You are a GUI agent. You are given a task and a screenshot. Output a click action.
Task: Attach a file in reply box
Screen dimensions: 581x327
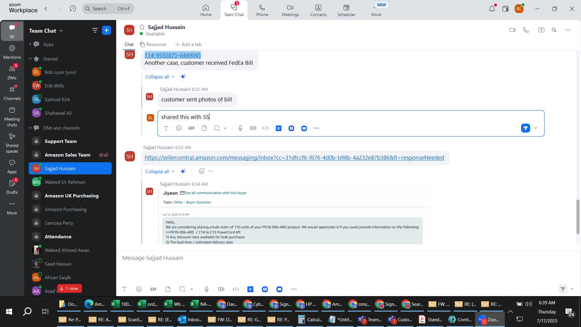pyautogui.click(x=204, y=128)
